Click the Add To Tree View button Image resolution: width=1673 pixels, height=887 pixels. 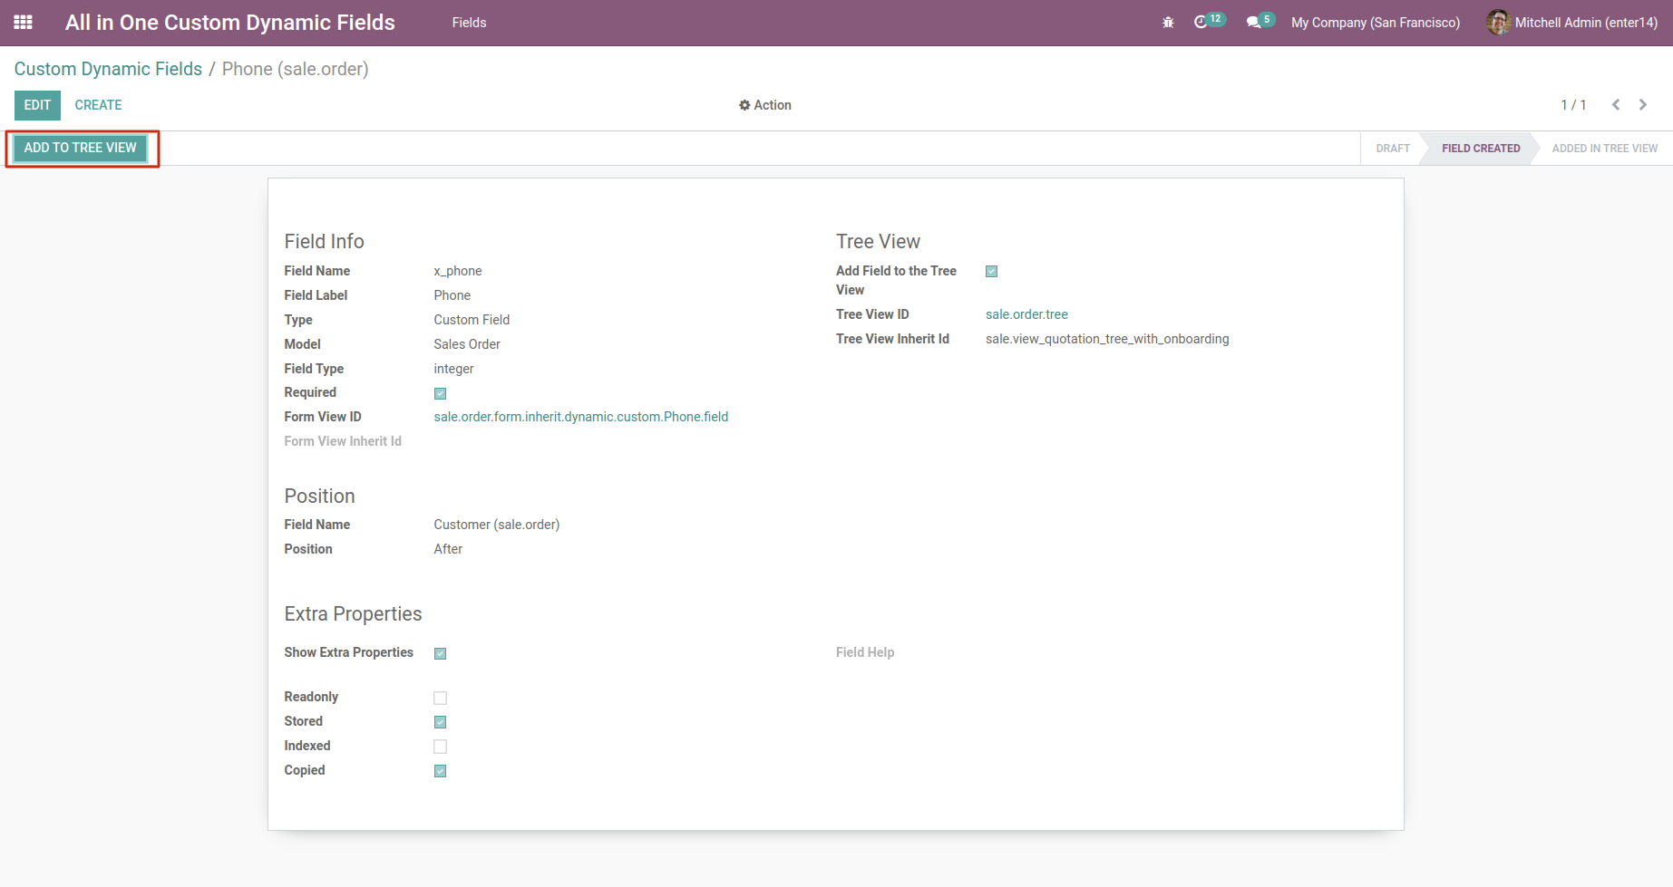81,148
